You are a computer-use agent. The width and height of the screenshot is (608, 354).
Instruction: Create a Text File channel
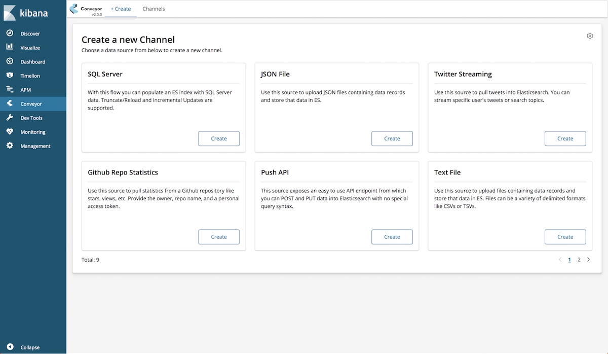coord(565,237)
